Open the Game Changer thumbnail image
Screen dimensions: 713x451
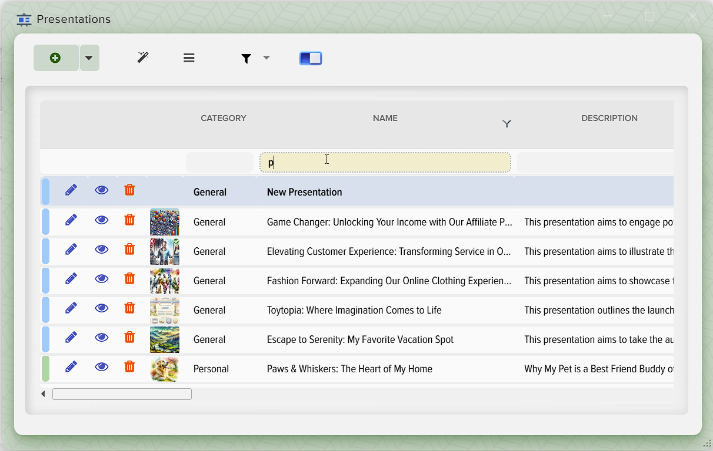tap(165, 222)
